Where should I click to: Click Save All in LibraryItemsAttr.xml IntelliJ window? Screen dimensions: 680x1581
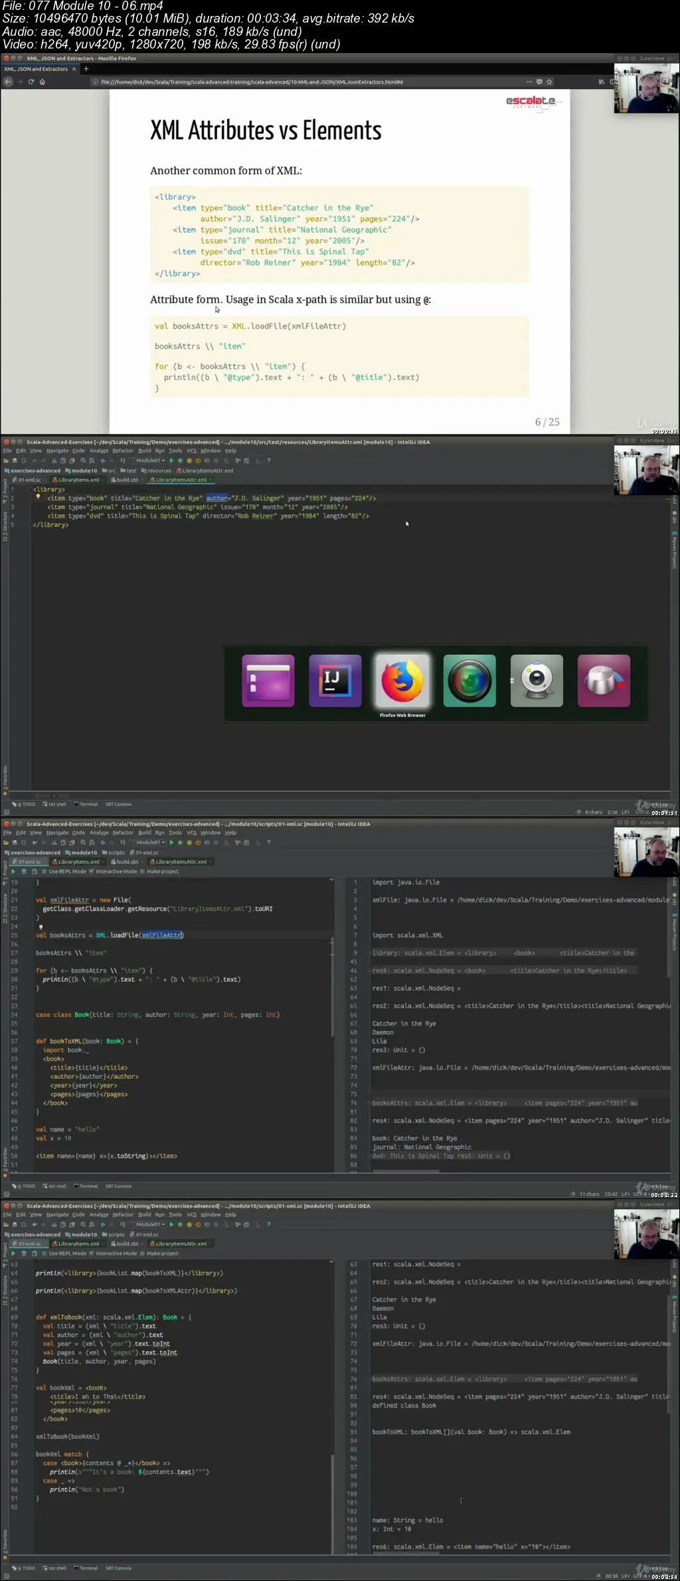(x=15, y=460)
